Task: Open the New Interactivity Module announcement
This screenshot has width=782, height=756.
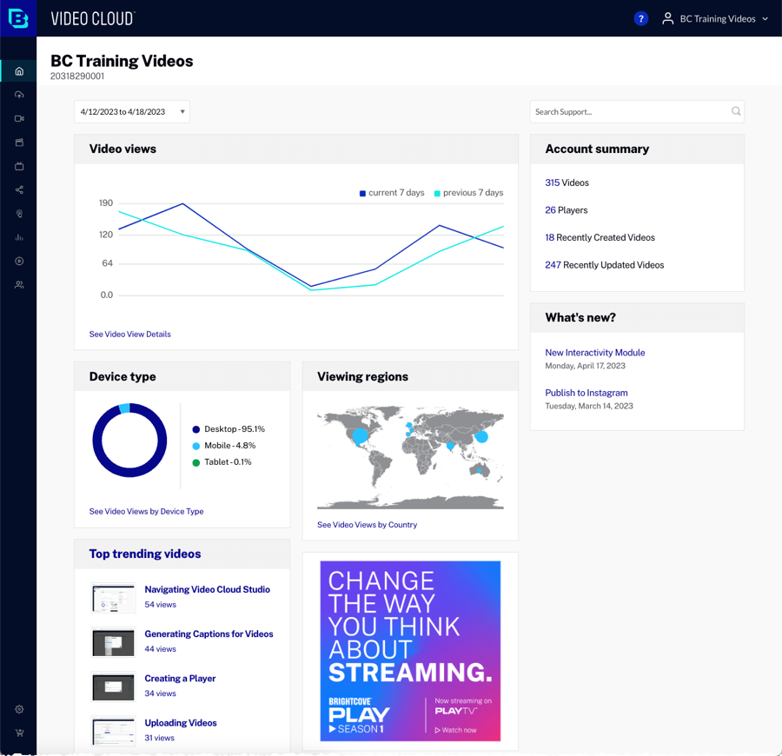Action: click(x=594, y=353)
